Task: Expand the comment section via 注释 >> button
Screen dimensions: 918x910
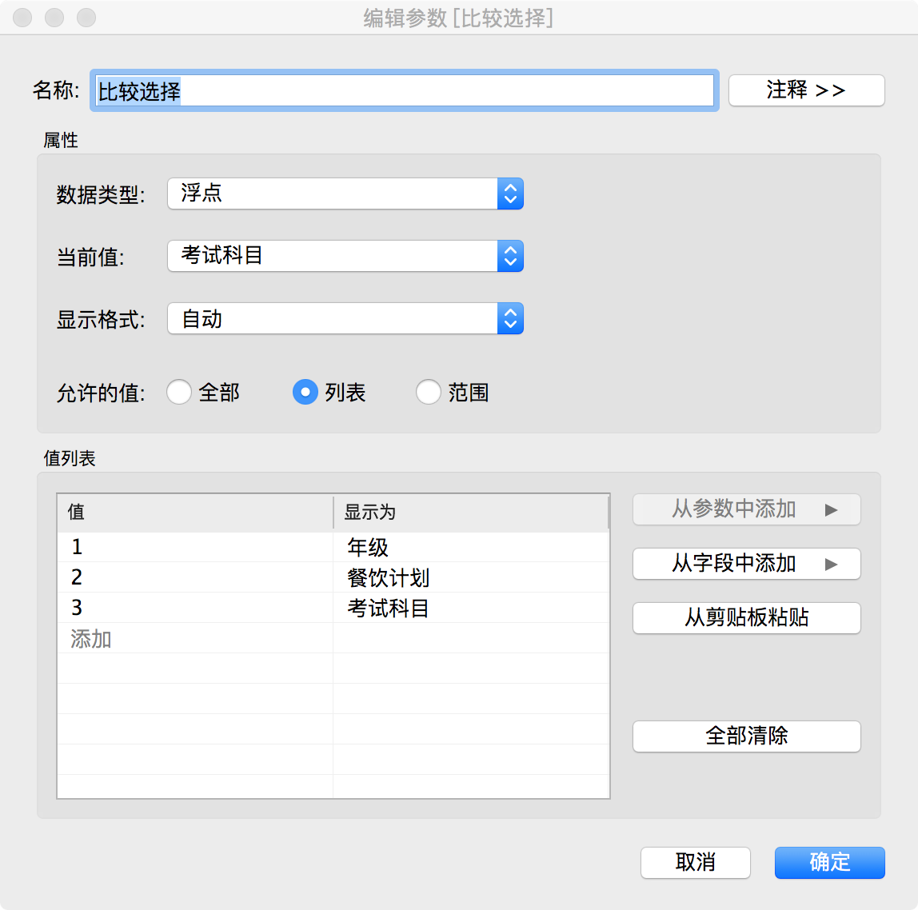Action: (805, 90)
